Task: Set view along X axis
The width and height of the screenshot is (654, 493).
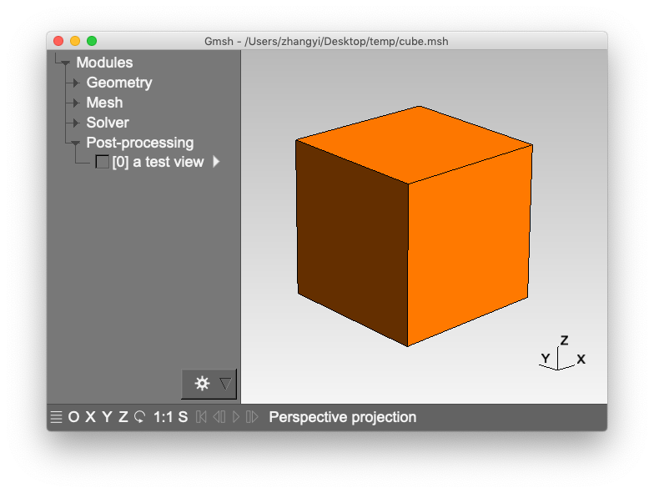Action: (90, 417)
